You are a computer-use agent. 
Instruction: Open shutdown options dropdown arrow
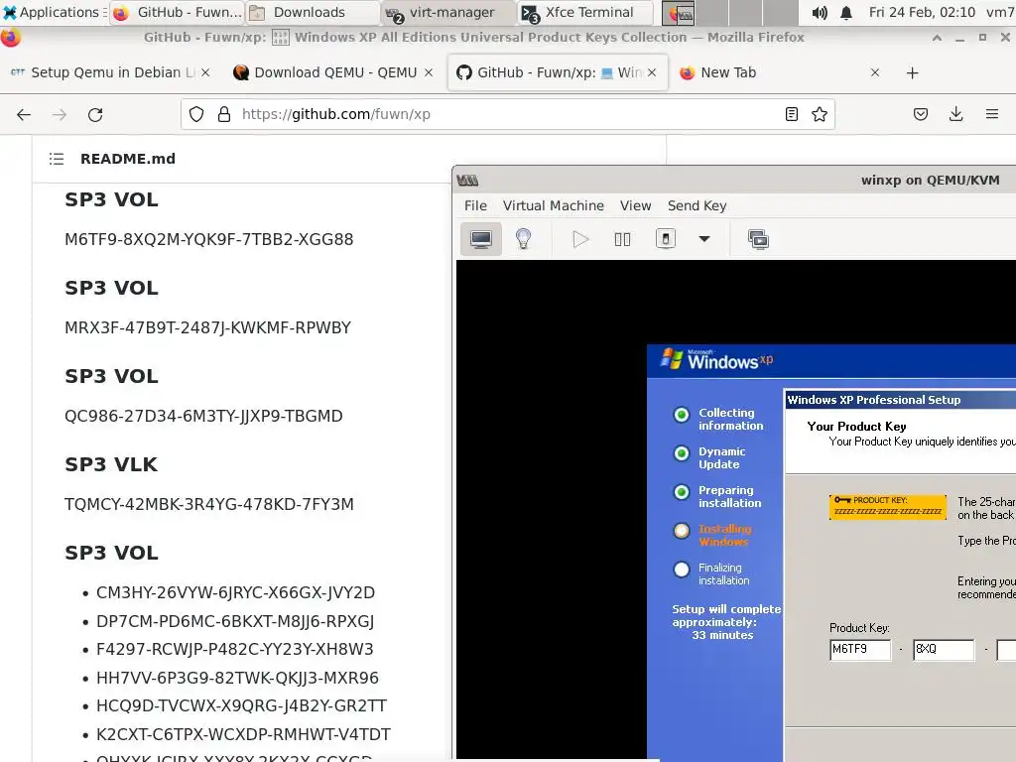click(704, 239)
